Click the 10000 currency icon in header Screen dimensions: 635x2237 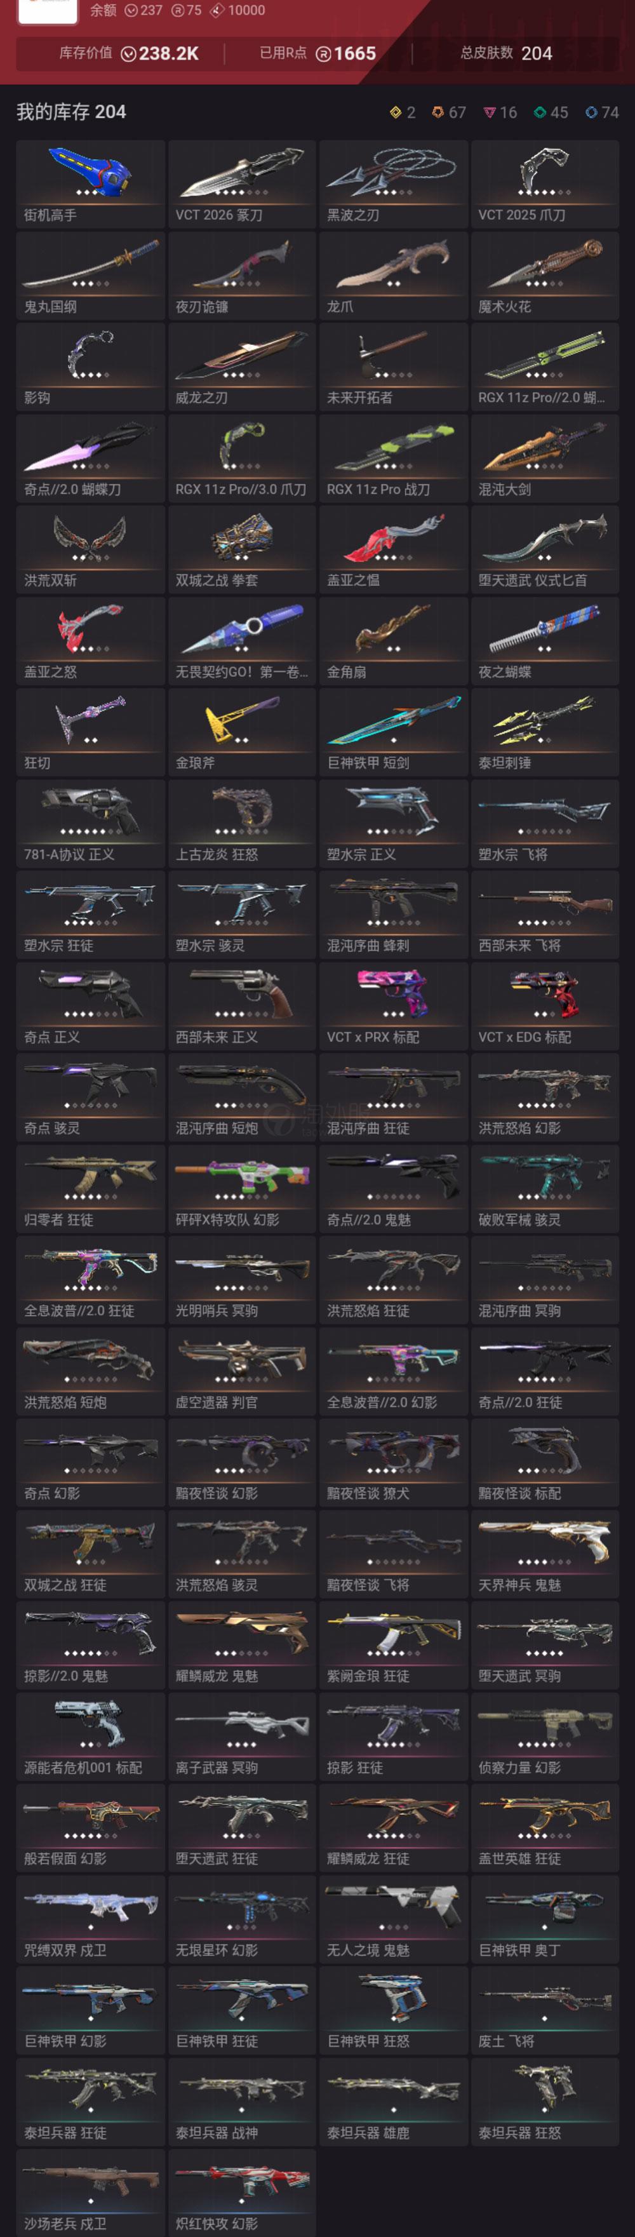(x=217, y=10)
